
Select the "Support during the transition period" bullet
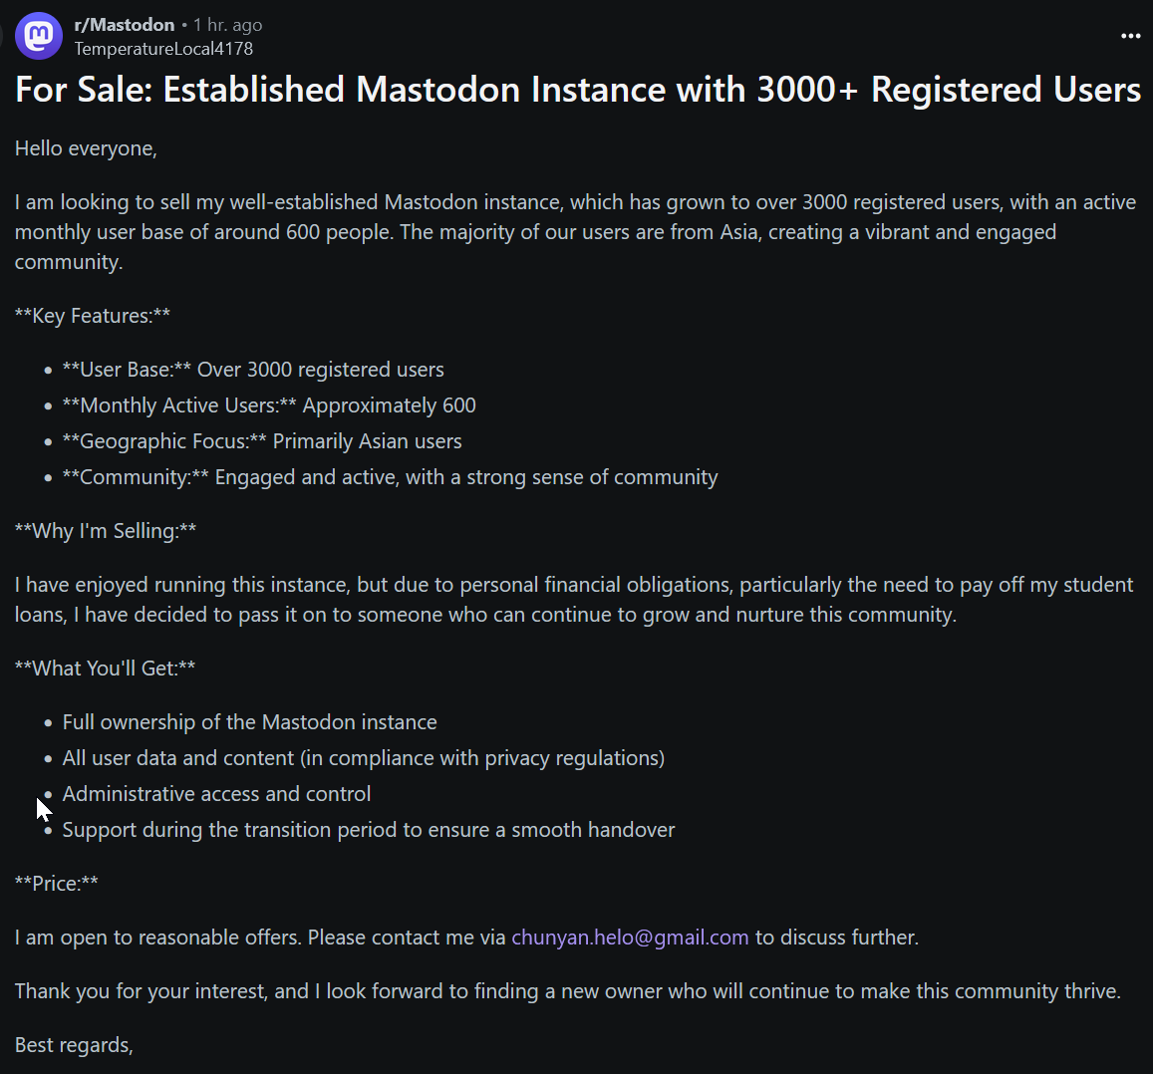pos(369,830)
